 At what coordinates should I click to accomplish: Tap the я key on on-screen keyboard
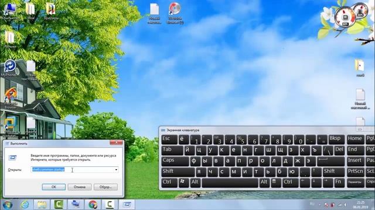pos(201,172)
